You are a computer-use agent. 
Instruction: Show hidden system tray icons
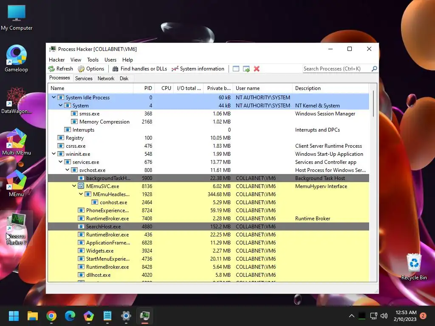351,315
